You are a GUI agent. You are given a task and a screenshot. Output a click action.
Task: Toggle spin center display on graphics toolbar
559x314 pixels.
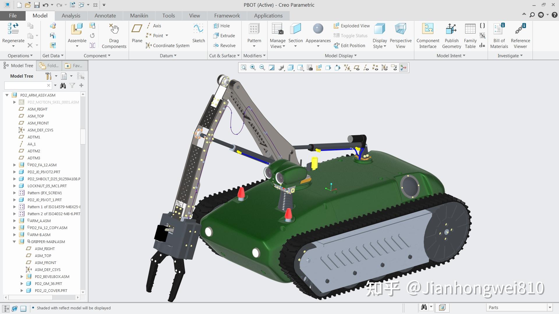[403, 67]
